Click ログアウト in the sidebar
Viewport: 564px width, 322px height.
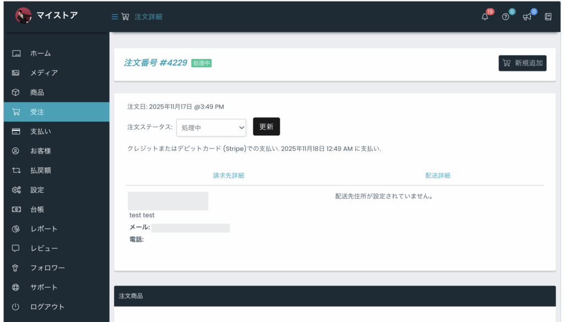(47, 307)
